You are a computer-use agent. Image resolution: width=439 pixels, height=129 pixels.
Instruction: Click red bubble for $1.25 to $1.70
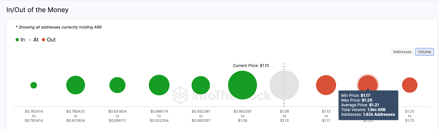[410, 85]
